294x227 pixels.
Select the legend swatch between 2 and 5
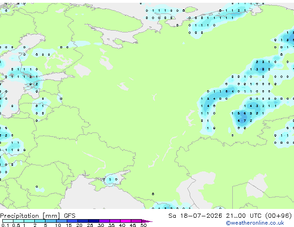click(x=40, y=221)
